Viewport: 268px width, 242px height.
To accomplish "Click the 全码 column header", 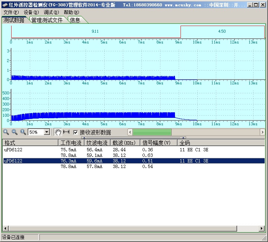I will [185, 143].
